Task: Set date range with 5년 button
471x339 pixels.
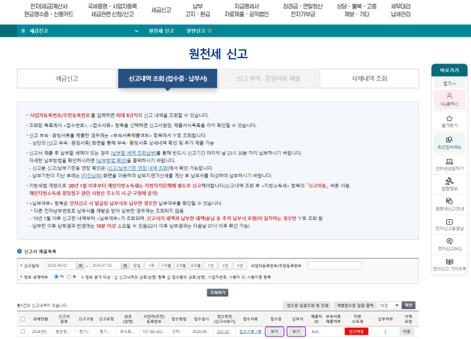Action: (x=239, y=265)
